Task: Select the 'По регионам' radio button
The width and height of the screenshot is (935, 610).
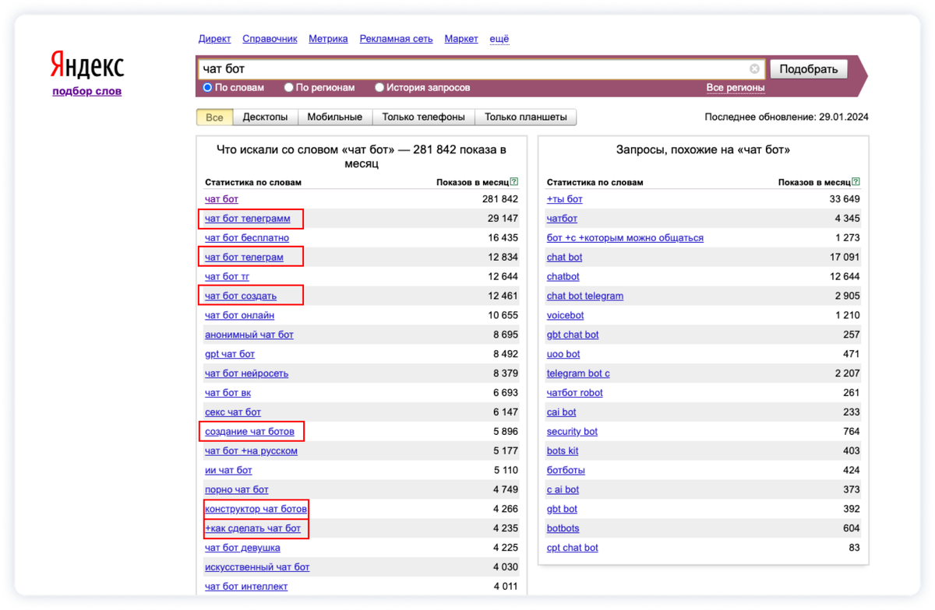Action: pyautogui.click(x=288, y=88)
